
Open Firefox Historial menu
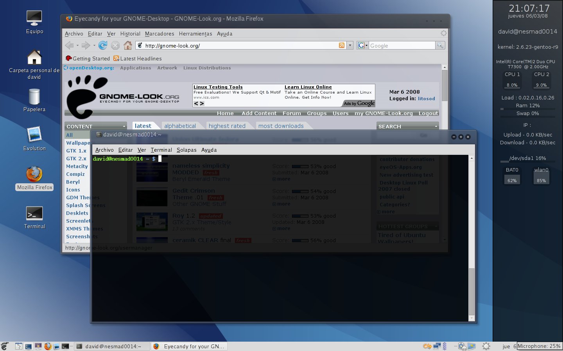tap(130, 34)
